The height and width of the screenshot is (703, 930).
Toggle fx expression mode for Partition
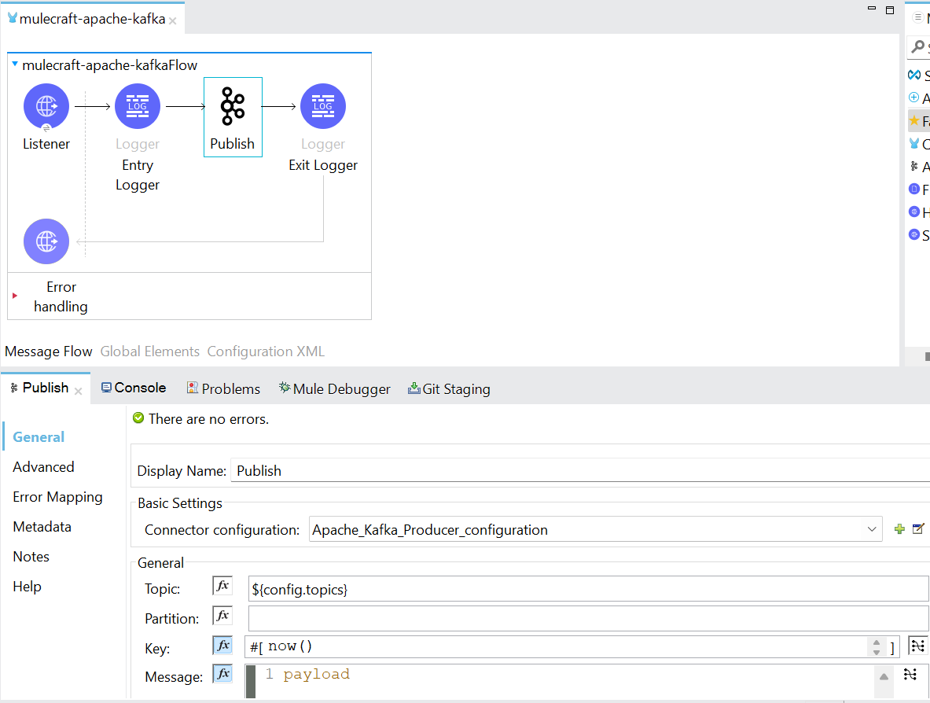(222, 616)
